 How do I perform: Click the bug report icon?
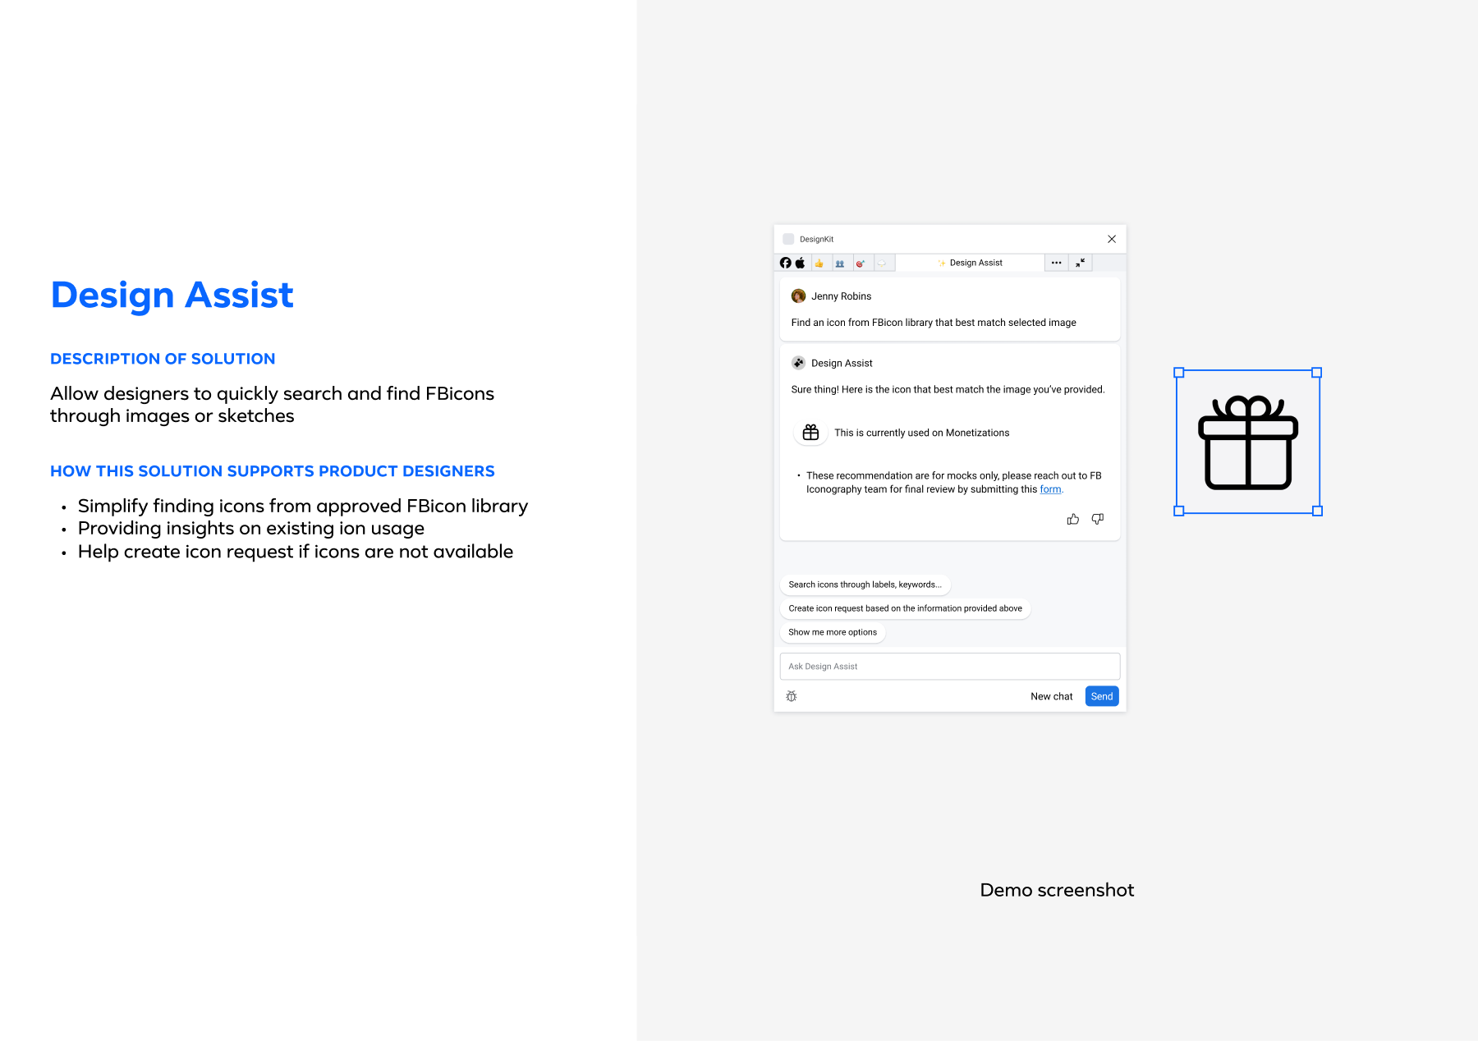coord(792,696)
